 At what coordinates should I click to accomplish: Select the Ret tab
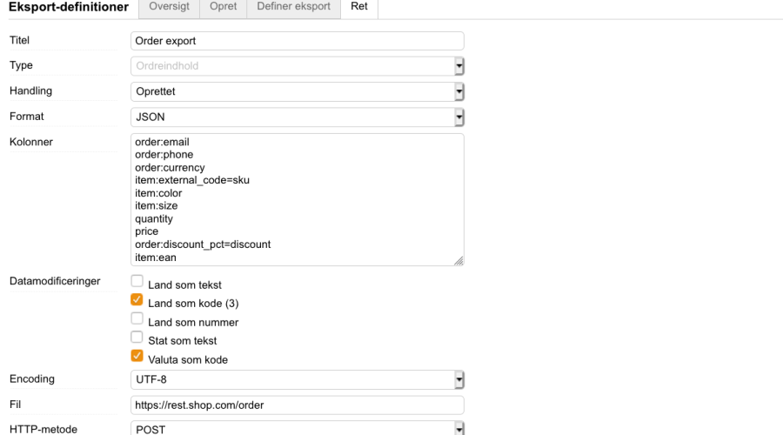358,7
